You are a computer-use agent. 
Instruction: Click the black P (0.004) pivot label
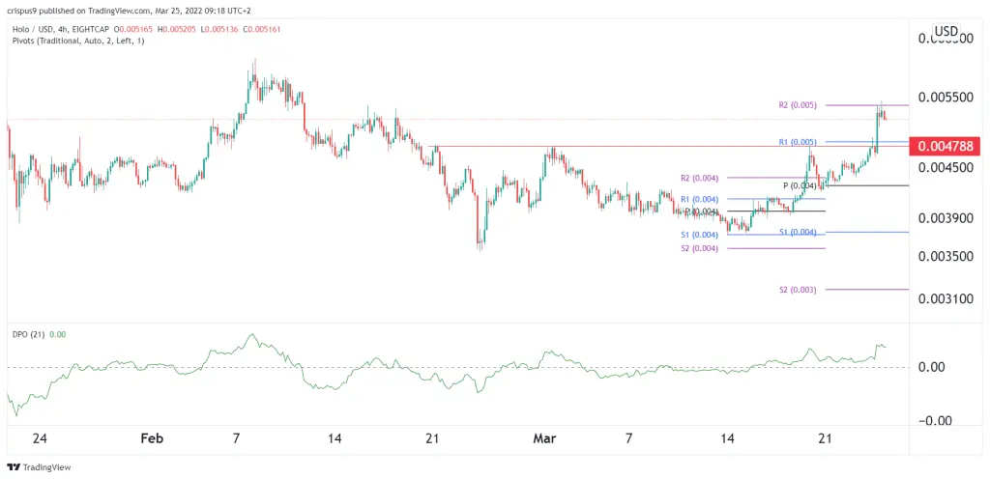(801, 185)
